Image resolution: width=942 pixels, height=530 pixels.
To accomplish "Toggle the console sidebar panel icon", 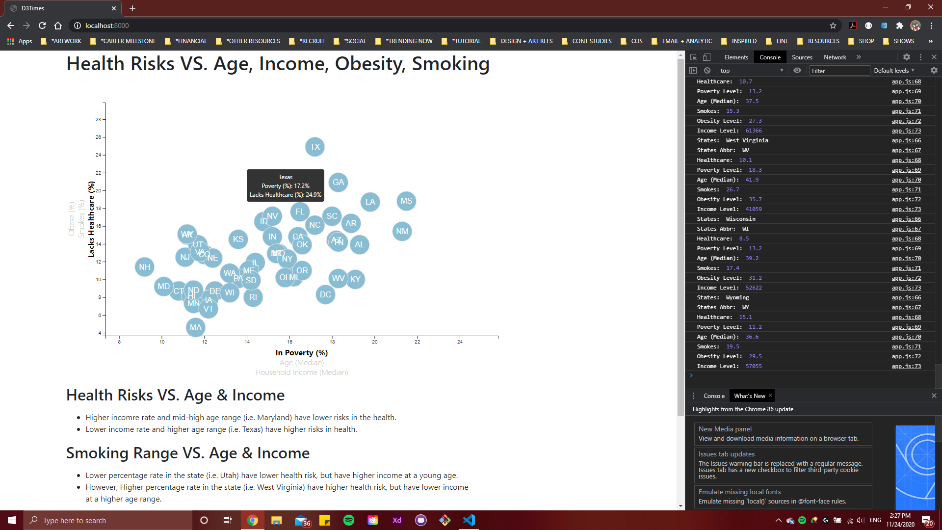I will pyautogui.click(x=693, y=71).
